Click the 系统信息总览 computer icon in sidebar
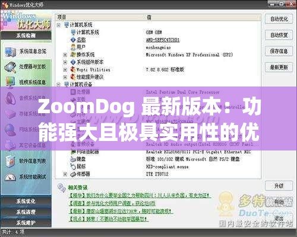Screen dimensions: 297x237 click(x=10, y=52)
